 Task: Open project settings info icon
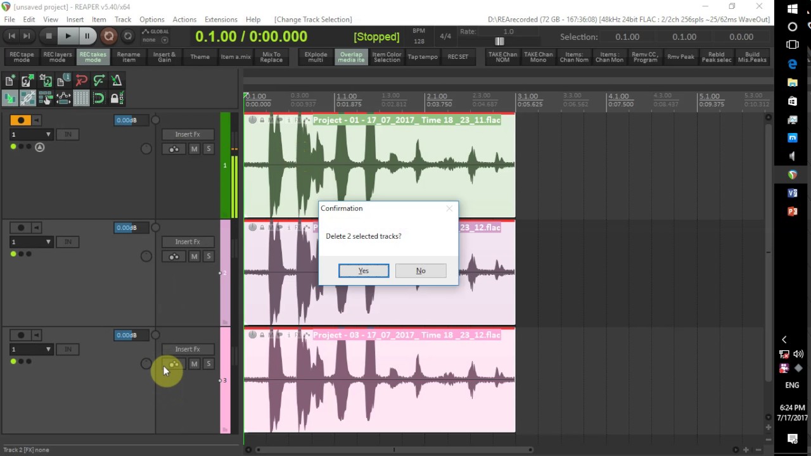coord(63,80)
